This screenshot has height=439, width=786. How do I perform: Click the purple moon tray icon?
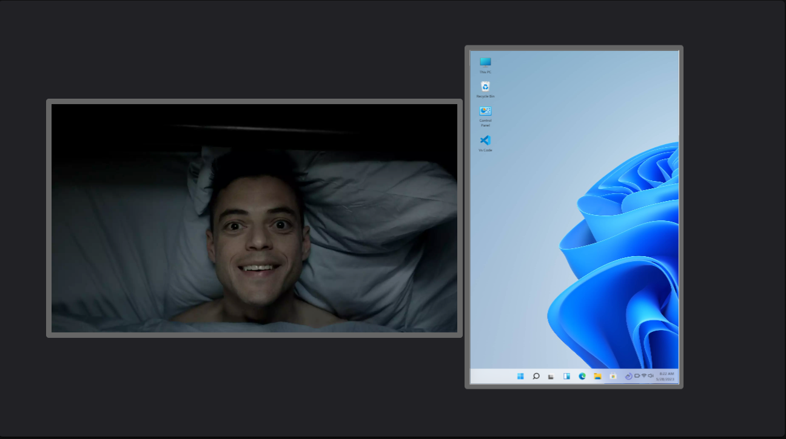click(629, 376)
